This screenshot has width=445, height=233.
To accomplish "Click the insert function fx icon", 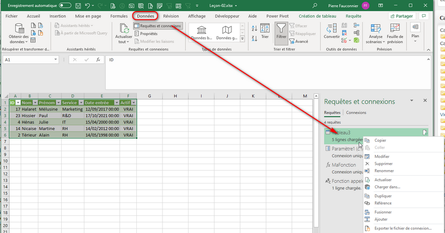I will tap(98, 60).
